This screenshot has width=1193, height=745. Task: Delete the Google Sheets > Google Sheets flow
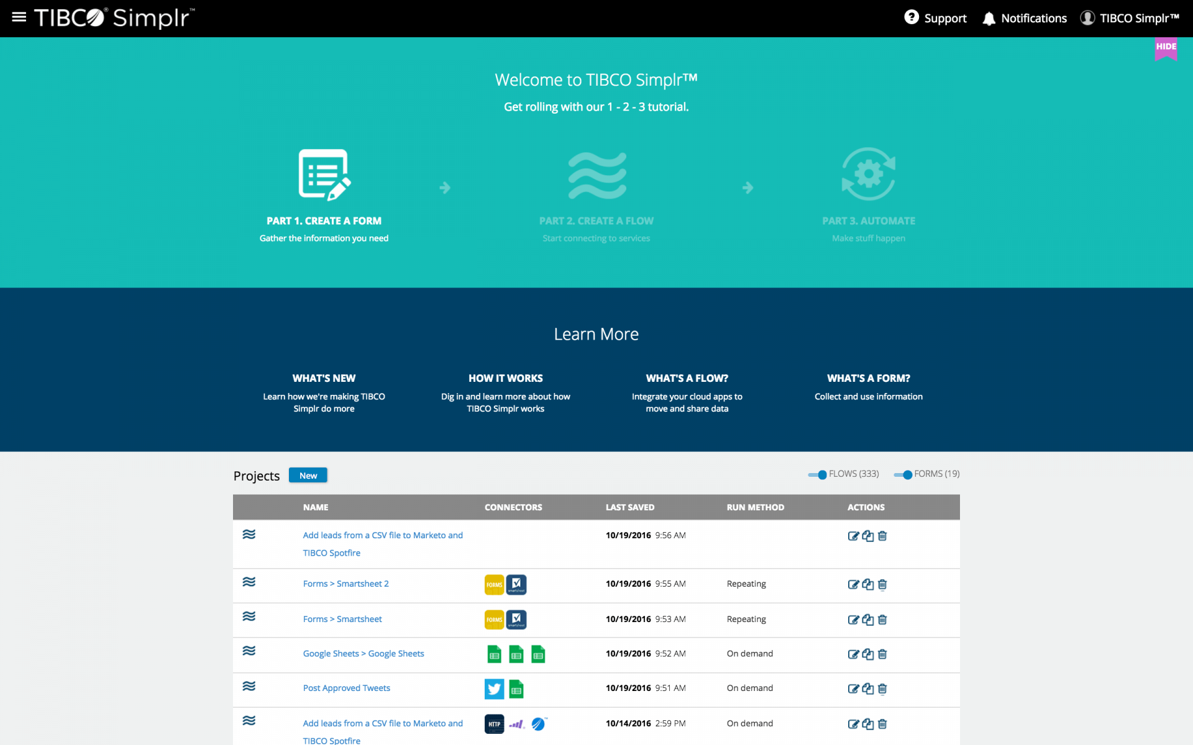882,654
